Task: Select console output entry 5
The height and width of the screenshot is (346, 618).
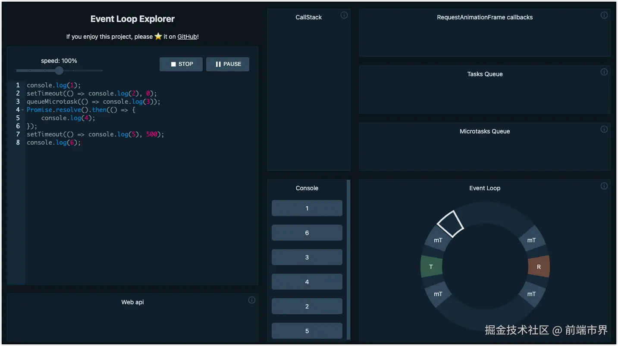Action: (307, 331)
